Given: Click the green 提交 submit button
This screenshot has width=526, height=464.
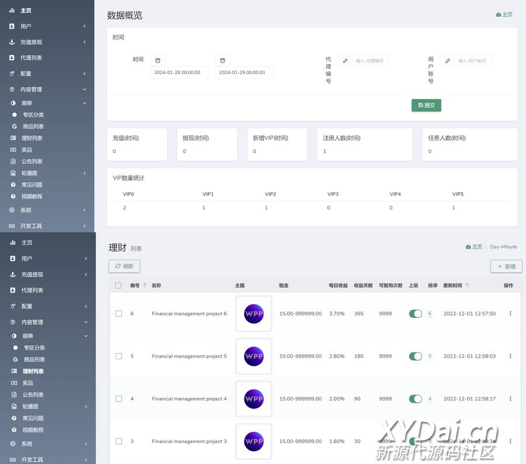Looking at the screenshot, I should pos(426,105).
